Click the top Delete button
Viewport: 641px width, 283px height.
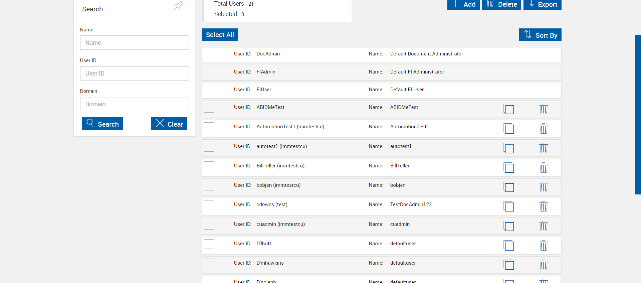click(501, 4)
